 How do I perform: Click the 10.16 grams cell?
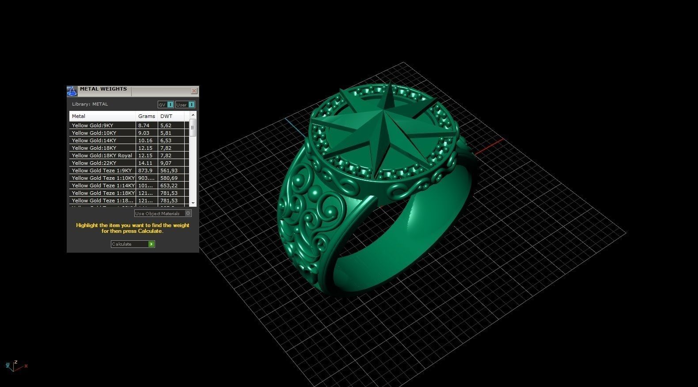click(x=147, y=140)
